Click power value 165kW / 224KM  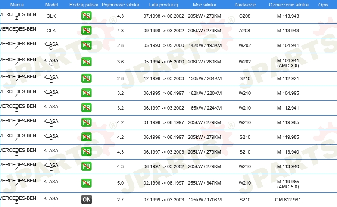(x=205, y=108)
